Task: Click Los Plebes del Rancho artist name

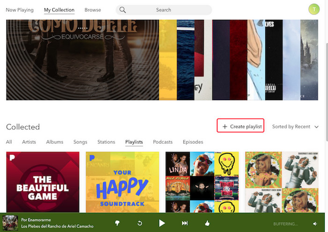Action: (x=57, y=226)
